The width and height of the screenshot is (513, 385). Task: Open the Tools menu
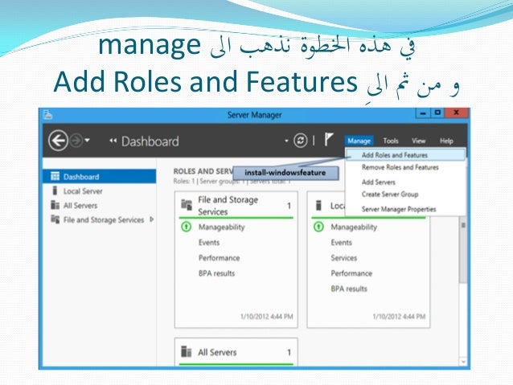pyautogui.click(x=391, y=141)
